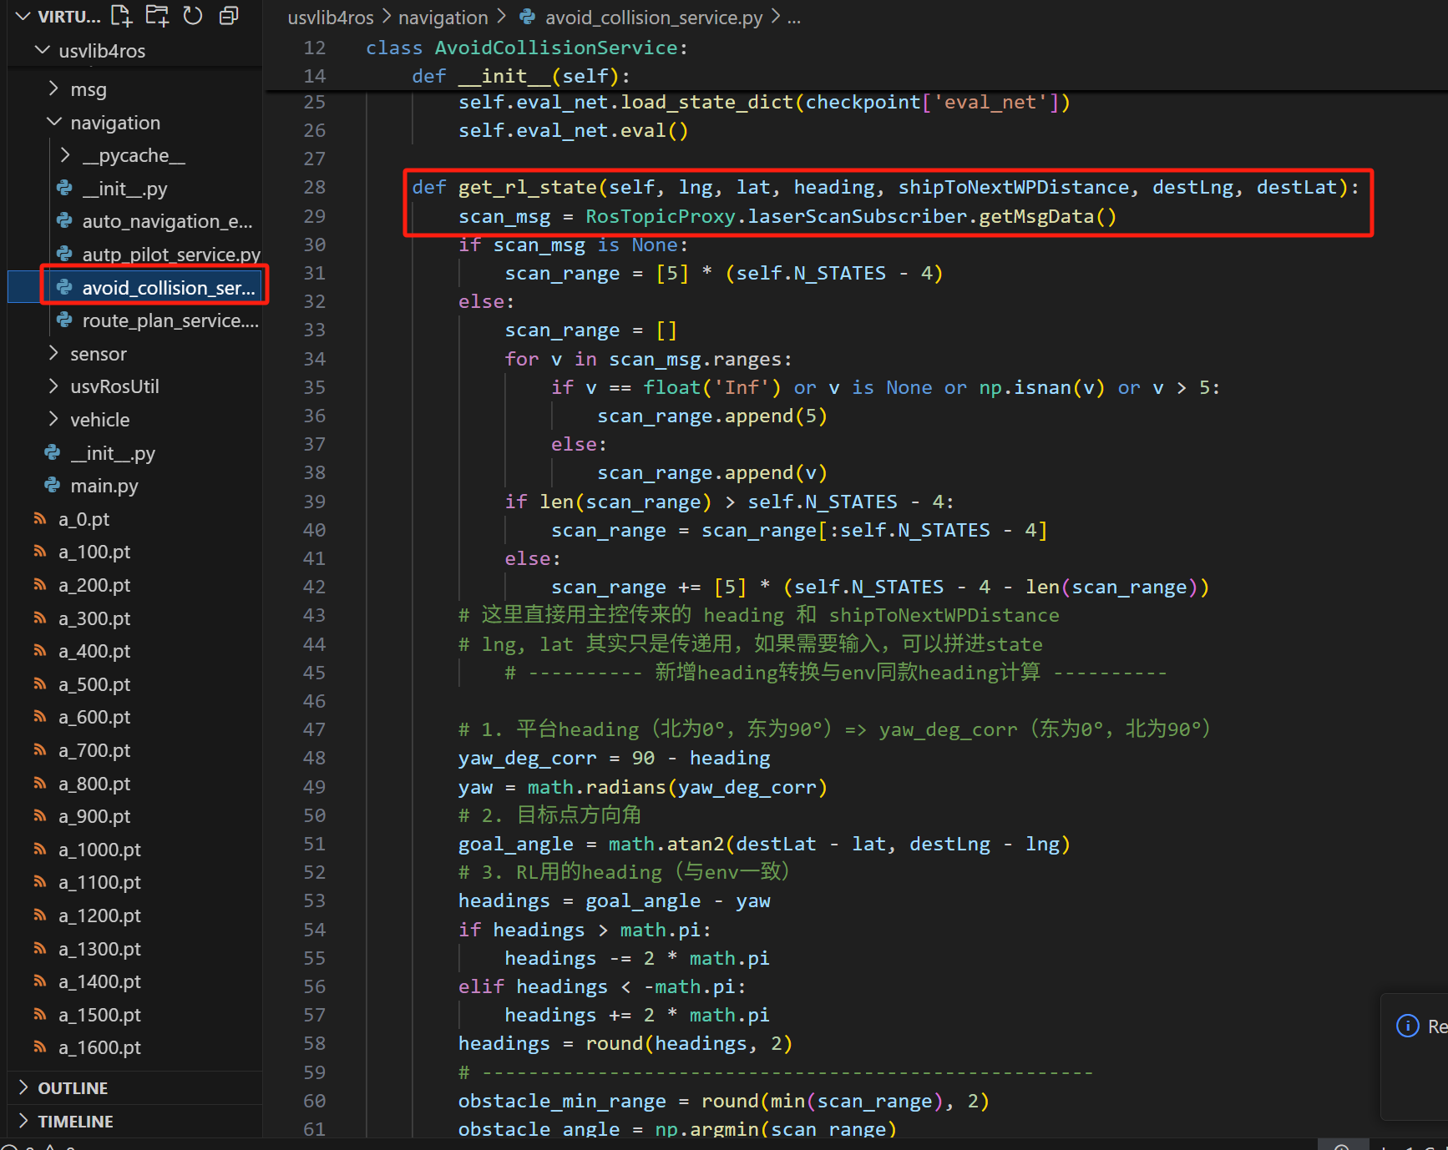Refresh the explorer file tree

tap(193, 15)
